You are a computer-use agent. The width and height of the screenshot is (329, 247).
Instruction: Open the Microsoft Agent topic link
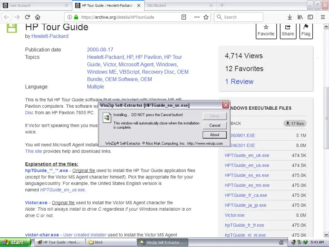[136, 64]
